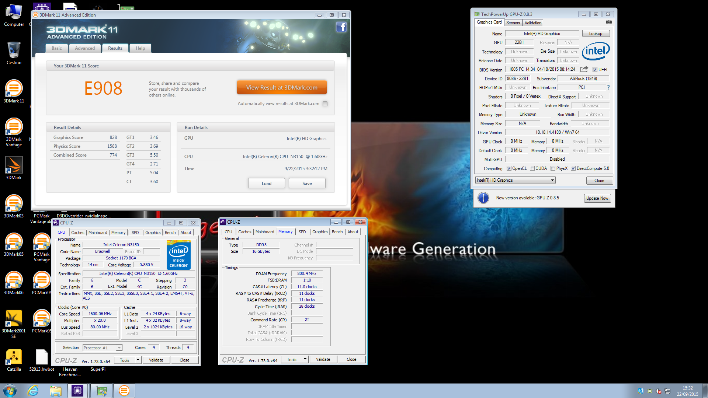Open Graphics tab in CPU-Z Memory window
This screenshot has height=398, width=708.
(x=320, y=232)
